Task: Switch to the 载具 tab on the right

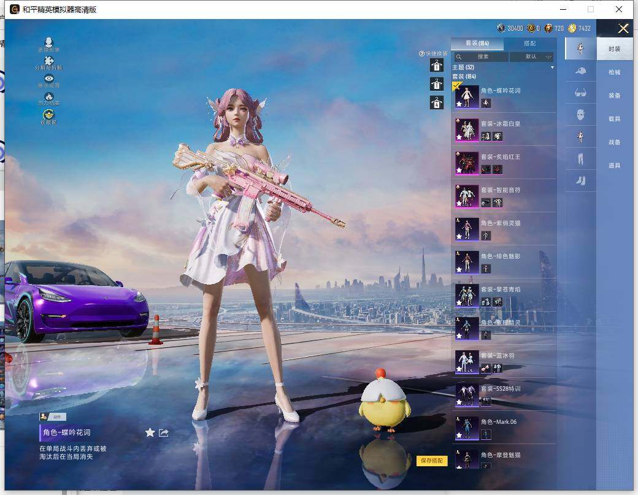Action: click(x=614, y=119)
